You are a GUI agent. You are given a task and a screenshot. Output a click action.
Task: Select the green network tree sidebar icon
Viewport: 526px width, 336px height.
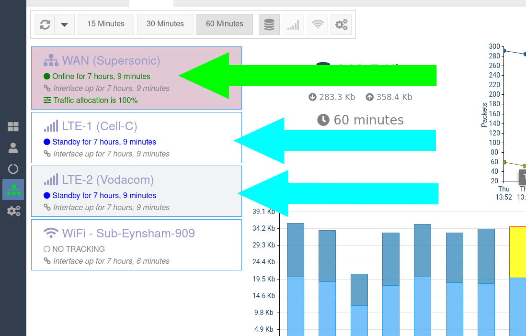(13, 190)
